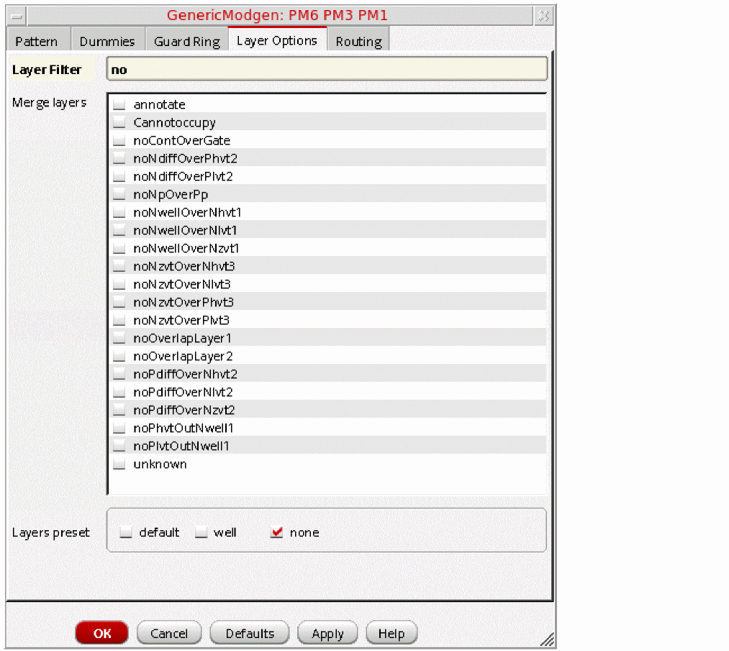Viewport: 729px width, 651px height.
Task: Uncheck the none layers preset
Action: [277, 532]
